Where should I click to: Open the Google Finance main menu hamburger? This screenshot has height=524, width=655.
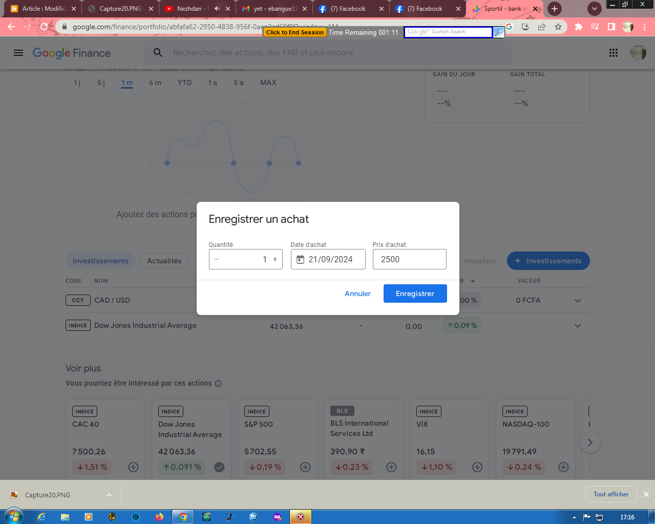tap(18, 53)
